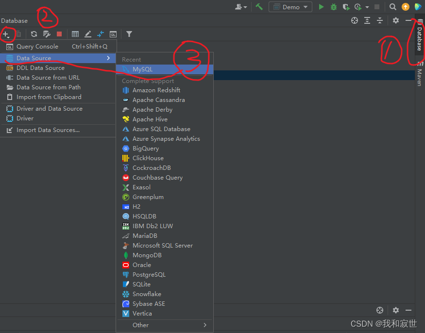Click the red Stop/Deactivate icon
Screen dimensions: 425x333
pos(59,34)
